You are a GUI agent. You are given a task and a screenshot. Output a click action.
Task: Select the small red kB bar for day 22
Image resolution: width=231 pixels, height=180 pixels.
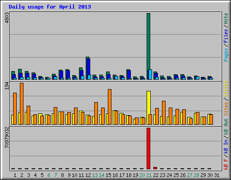click(x=155, y=168)
